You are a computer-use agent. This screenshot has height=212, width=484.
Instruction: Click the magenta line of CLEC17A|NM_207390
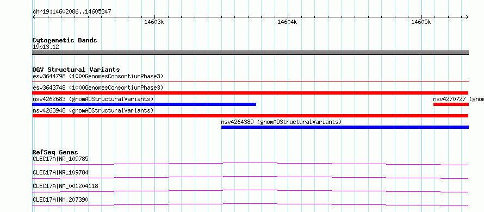coord(251,204)
